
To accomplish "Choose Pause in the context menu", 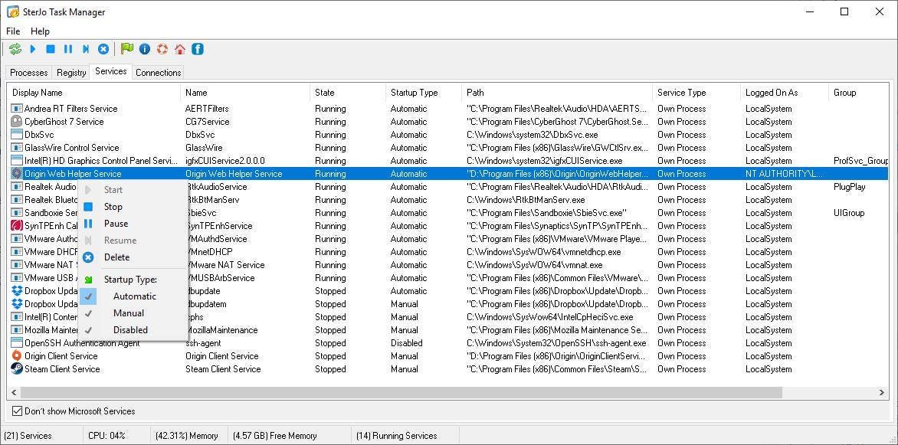I will click(116, 224).
